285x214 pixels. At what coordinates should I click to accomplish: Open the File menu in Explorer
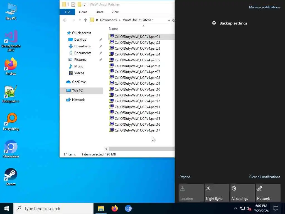coord(67,12)
